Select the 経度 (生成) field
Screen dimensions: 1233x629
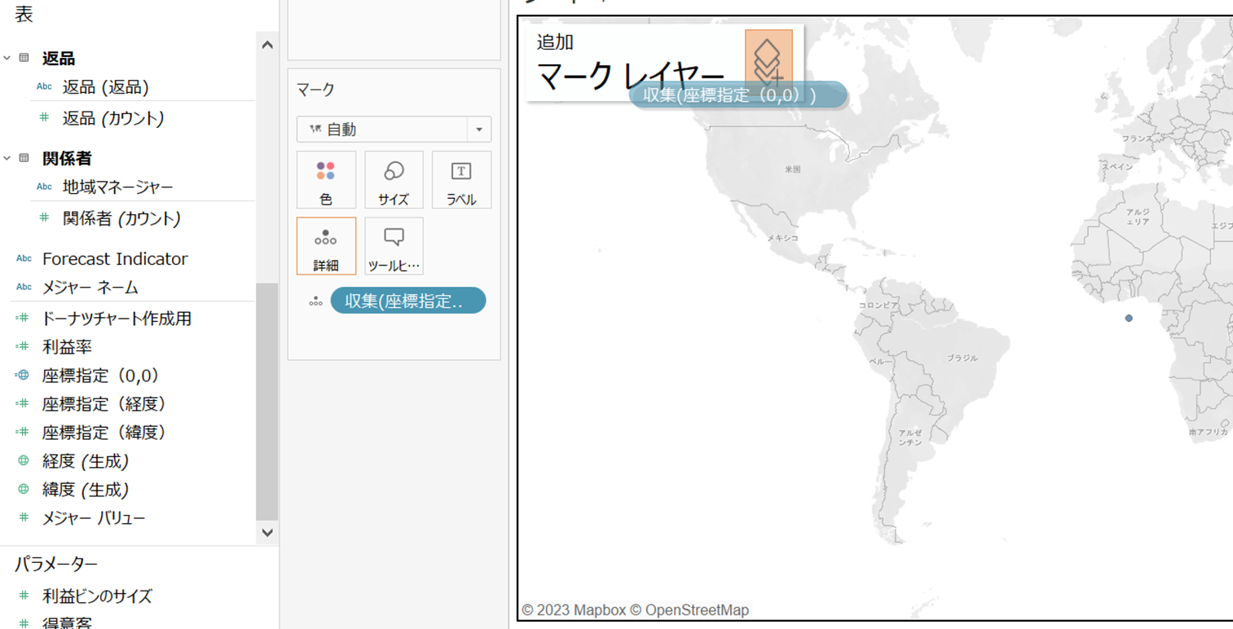coord(86,461)
